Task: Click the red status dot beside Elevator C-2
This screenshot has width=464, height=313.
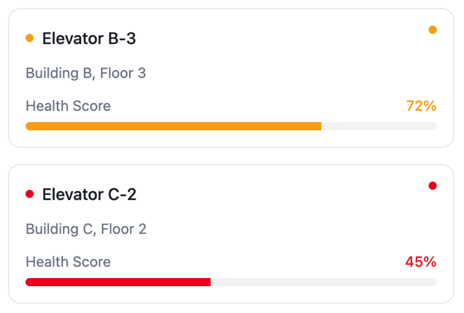Action: (29, 194)
